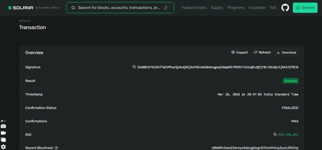The width and height of the screenshot is (322, 150).
Task: Click the Overview card title
Action: 34,53
